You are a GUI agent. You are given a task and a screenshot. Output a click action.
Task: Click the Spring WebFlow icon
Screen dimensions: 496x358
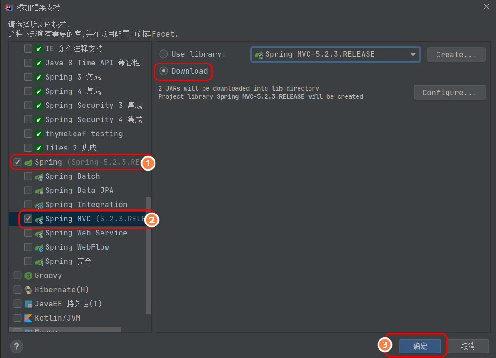(39, 247)
